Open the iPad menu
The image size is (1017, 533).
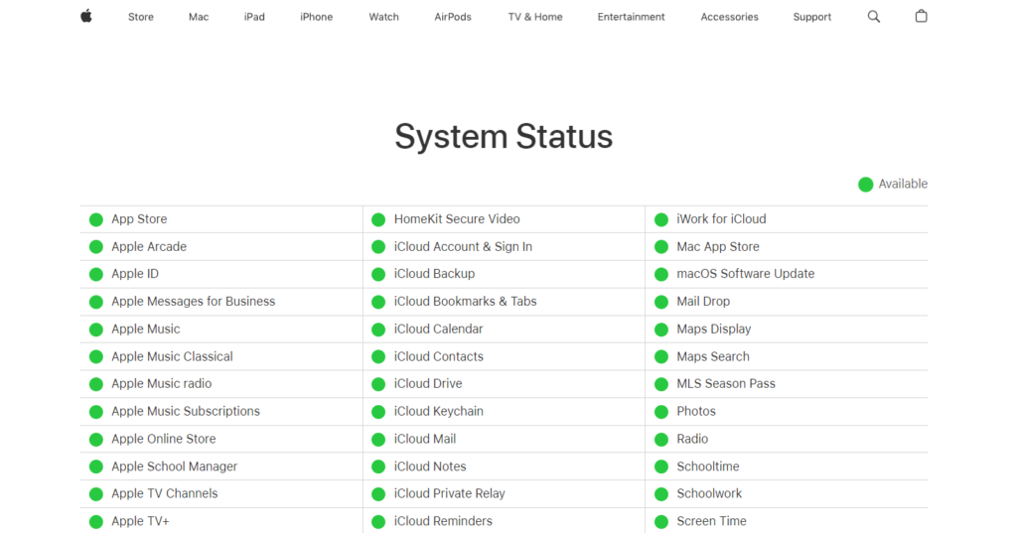click(254, 17)
